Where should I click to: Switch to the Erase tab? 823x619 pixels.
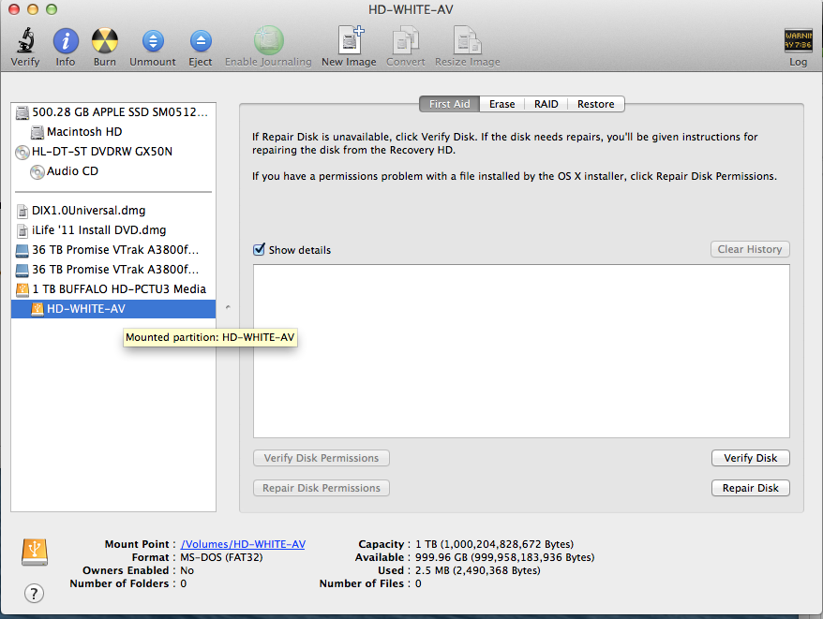(x=501, y=104)
